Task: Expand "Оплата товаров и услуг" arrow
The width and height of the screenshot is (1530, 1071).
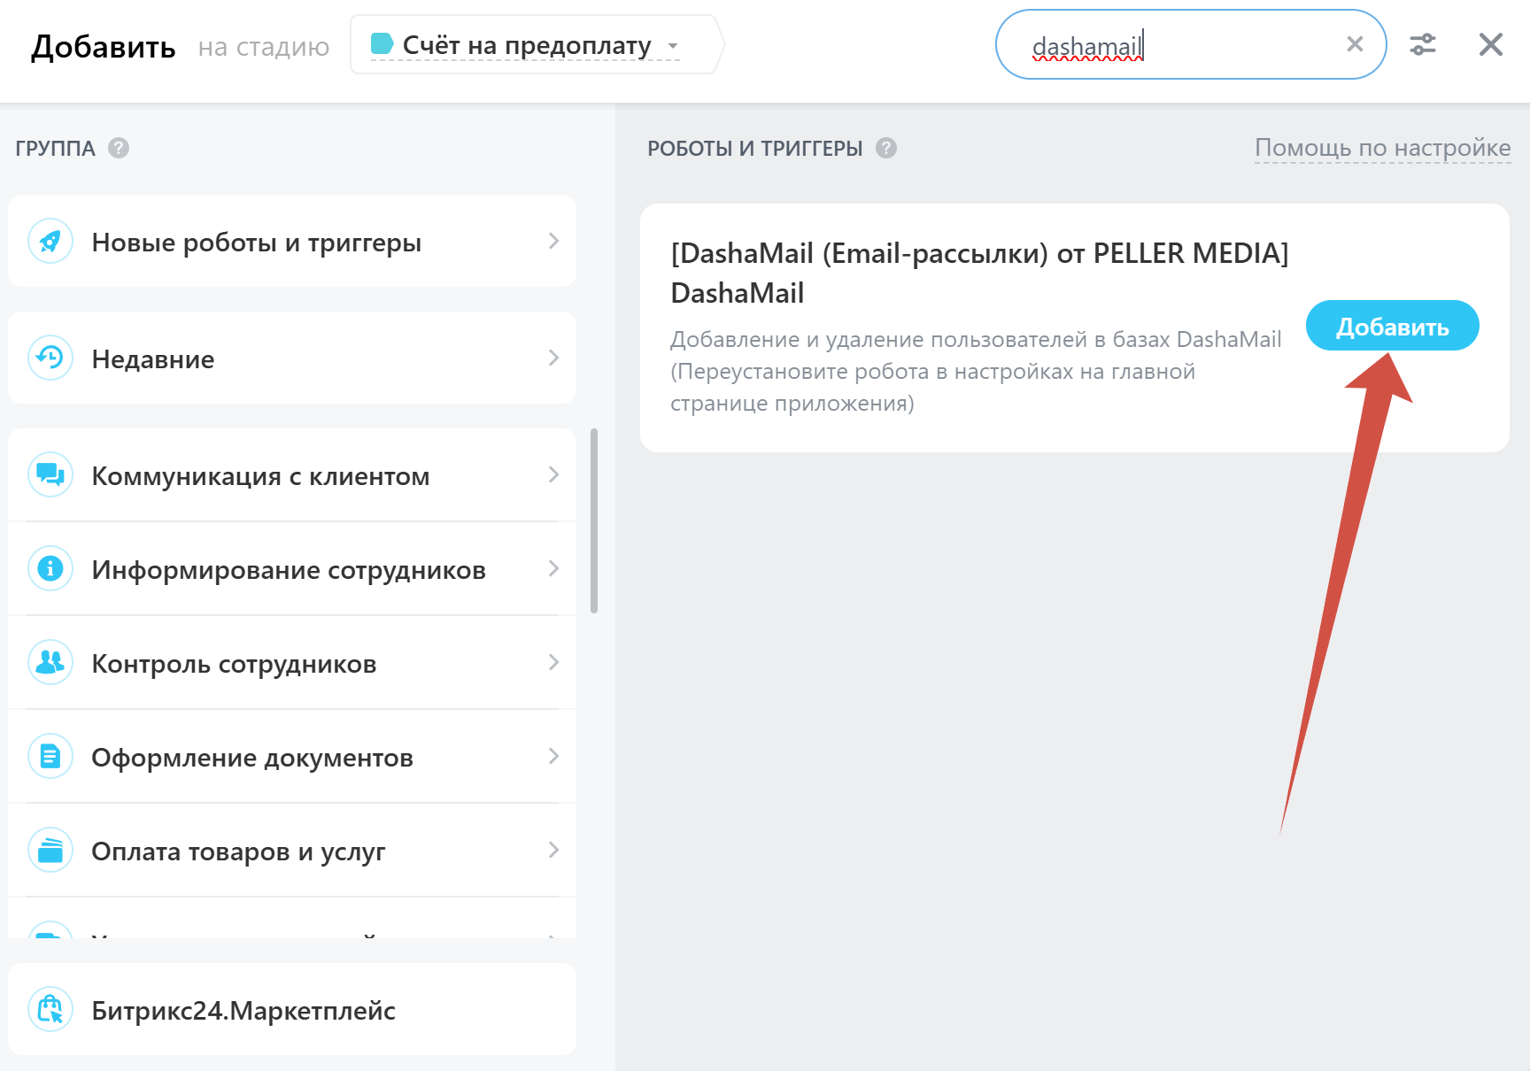Action: pyautogui.click(x=553, y=850)
